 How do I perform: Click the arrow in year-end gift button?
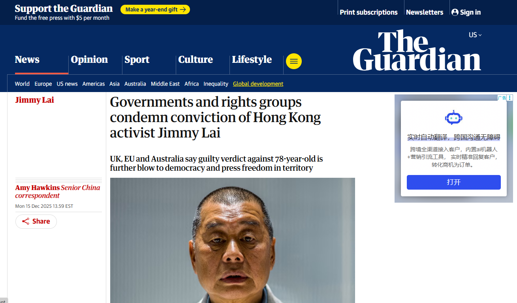point(182,9)
